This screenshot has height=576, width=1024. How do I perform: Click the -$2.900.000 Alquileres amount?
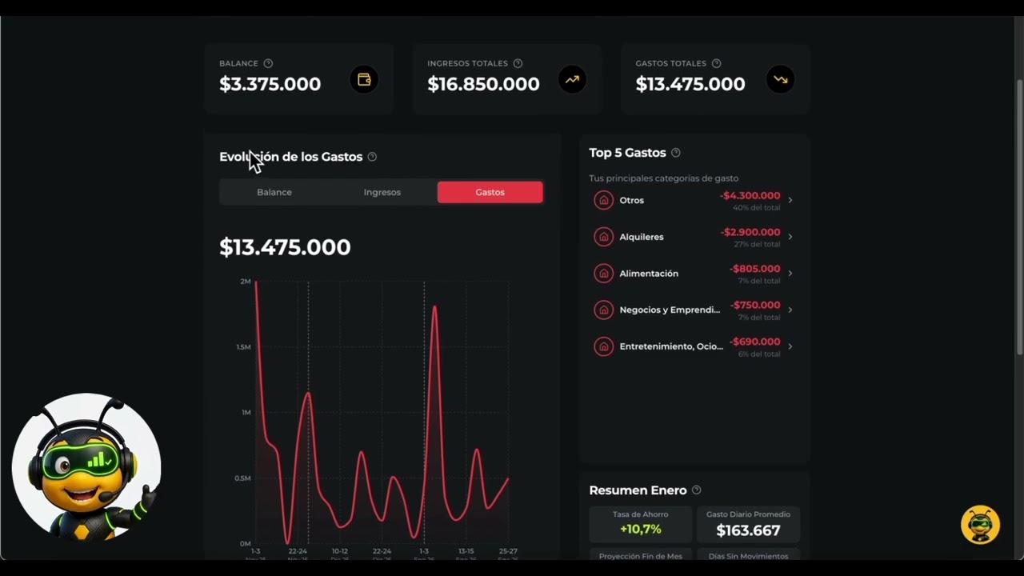750,232
